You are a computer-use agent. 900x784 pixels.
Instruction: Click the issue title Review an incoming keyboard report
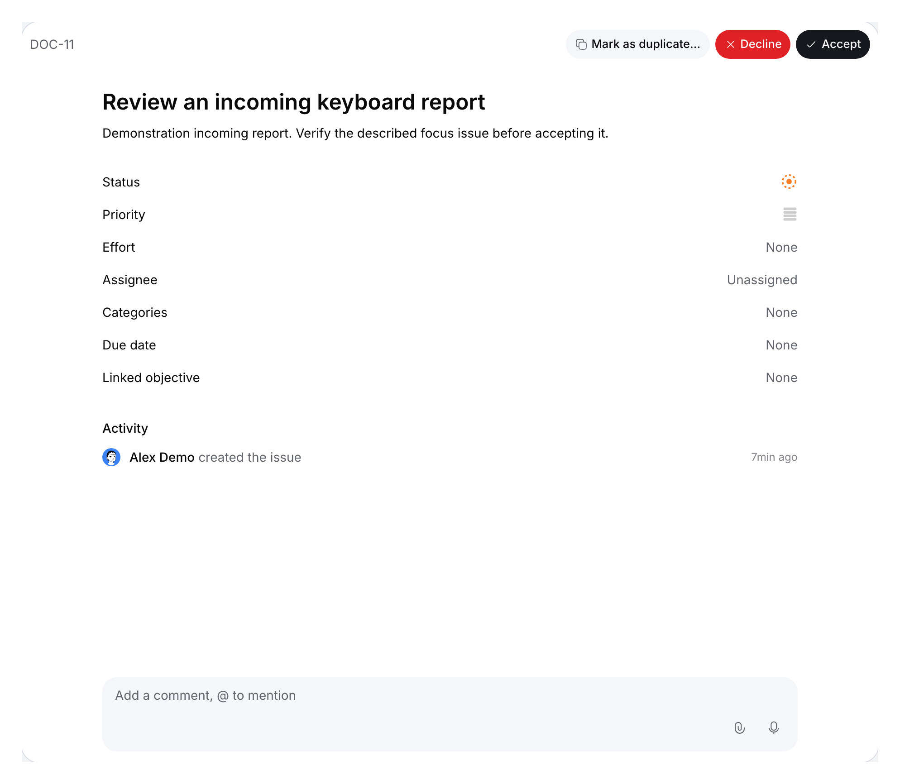pyautogui.click(x=293, y=102)
